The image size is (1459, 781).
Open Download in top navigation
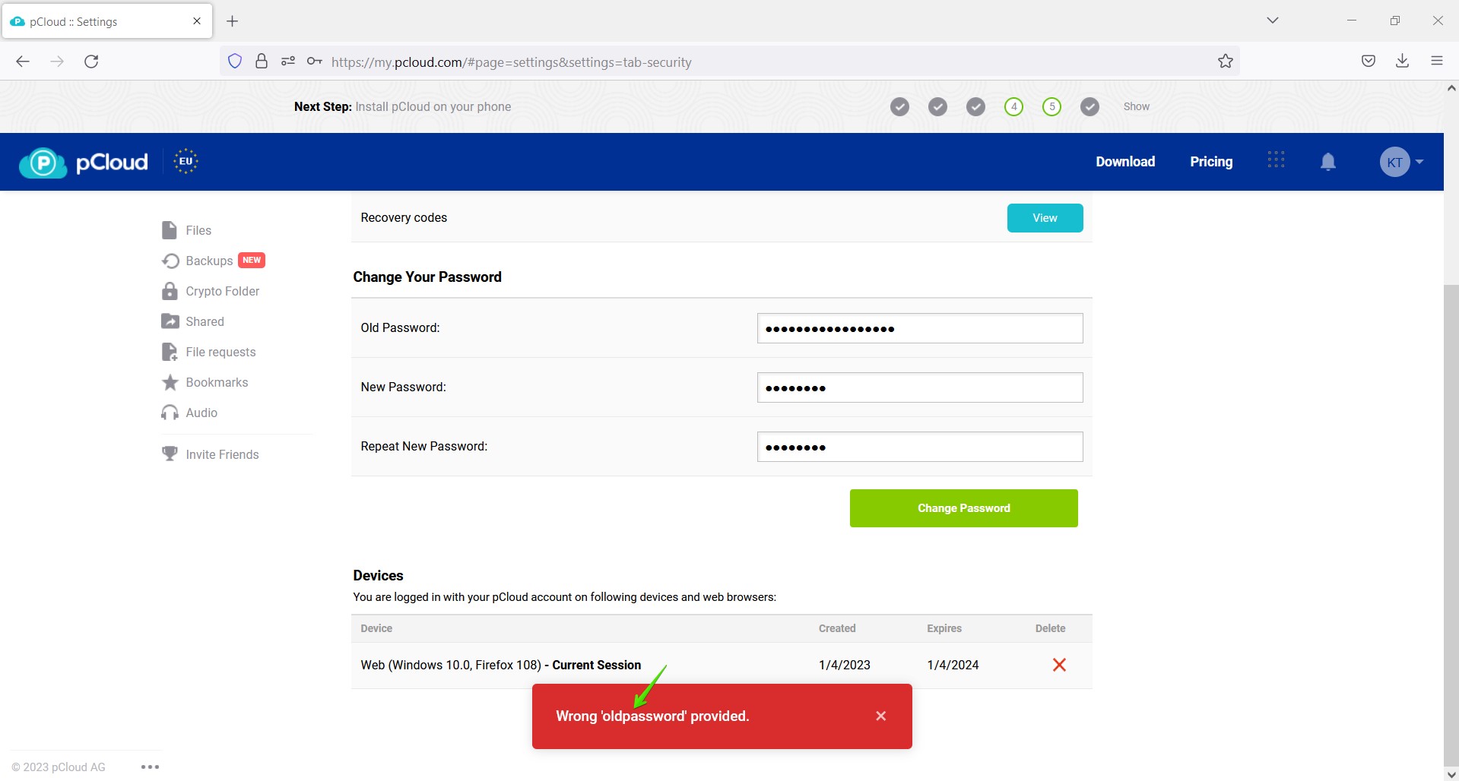tap(1125, 161)
